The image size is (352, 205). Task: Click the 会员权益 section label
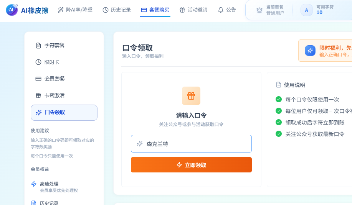[x=40, y=169]
